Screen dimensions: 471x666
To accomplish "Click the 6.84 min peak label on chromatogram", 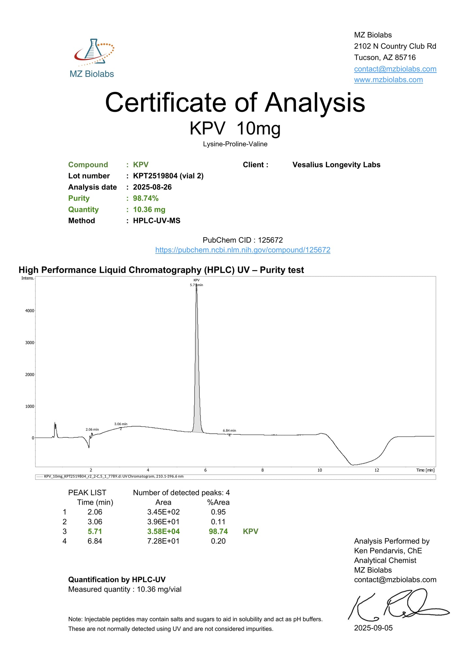I will tap(229, 430).
